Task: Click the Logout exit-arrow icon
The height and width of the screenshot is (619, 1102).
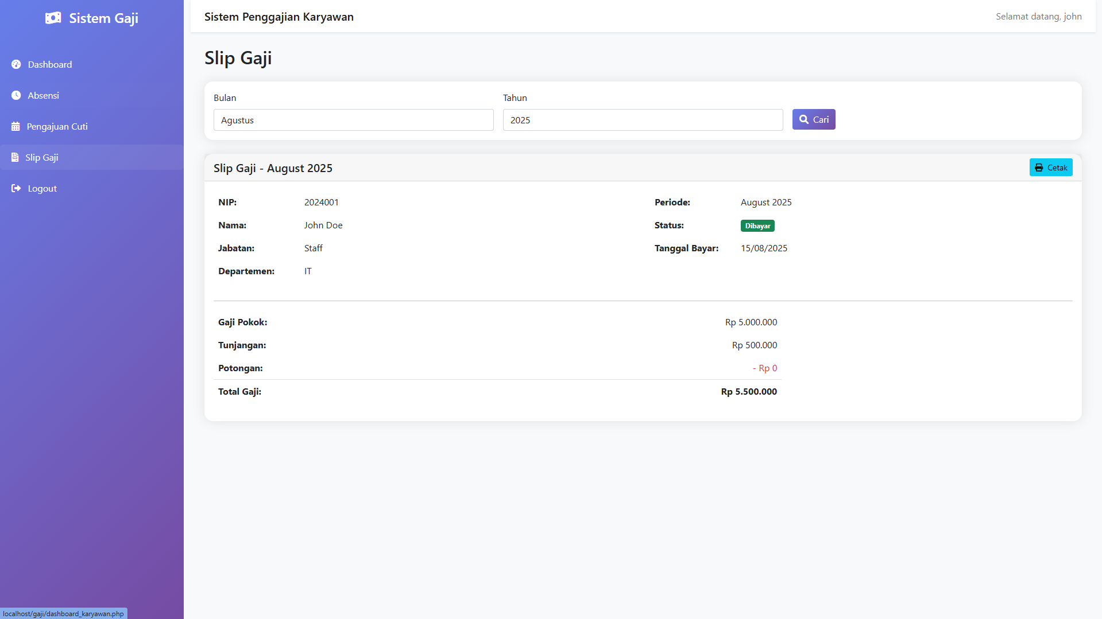Action: tap(16, 189)
